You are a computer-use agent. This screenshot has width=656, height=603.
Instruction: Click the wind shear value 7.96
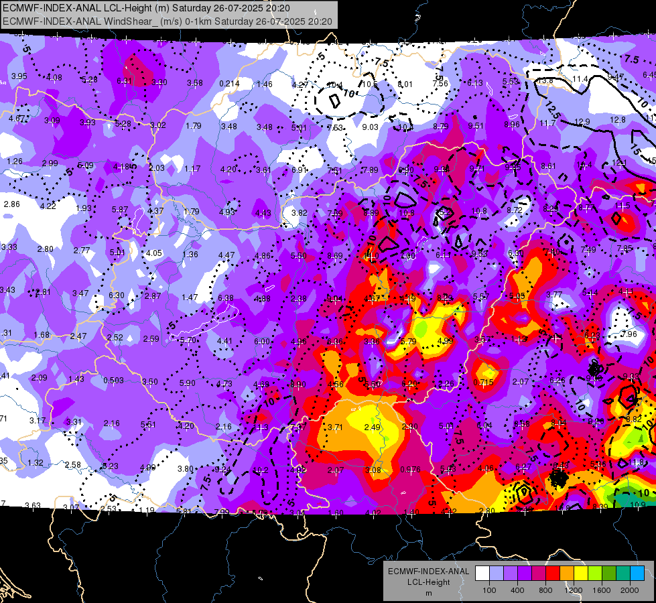point(629,334)
